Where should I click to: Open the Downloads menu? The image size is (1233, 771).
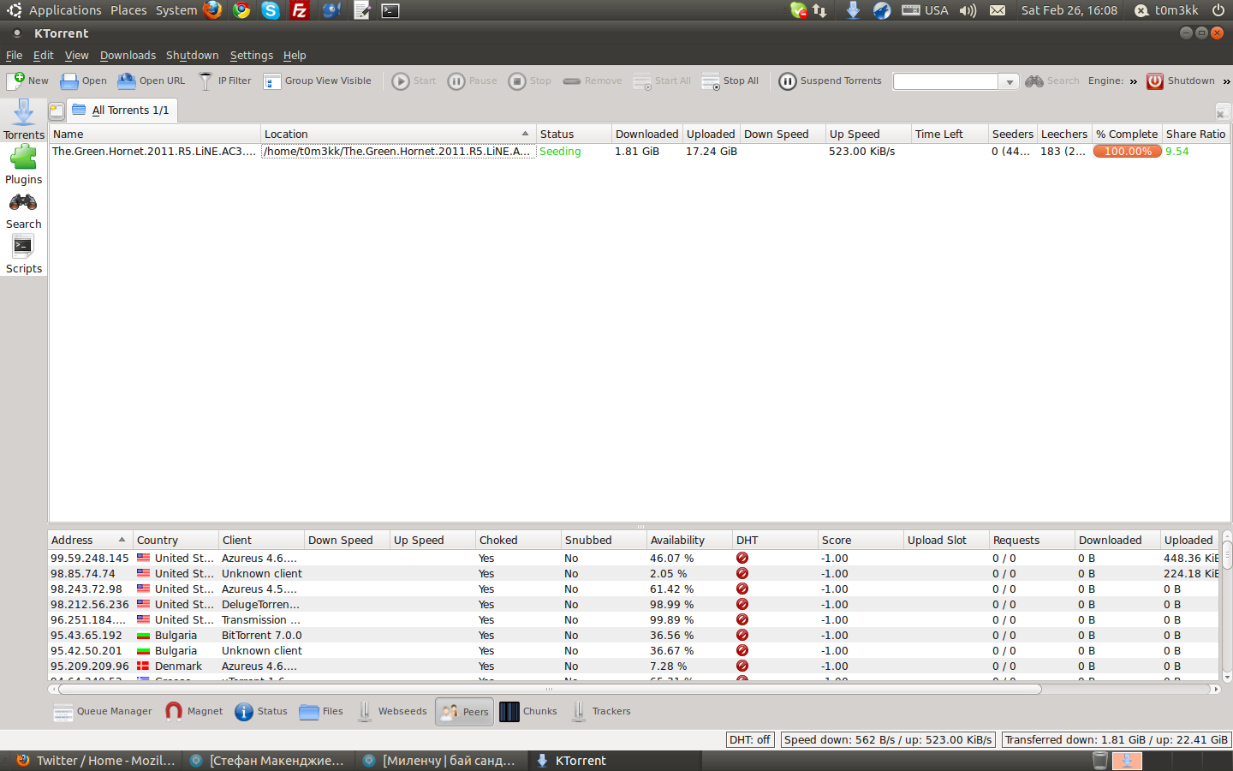(128, 56)
